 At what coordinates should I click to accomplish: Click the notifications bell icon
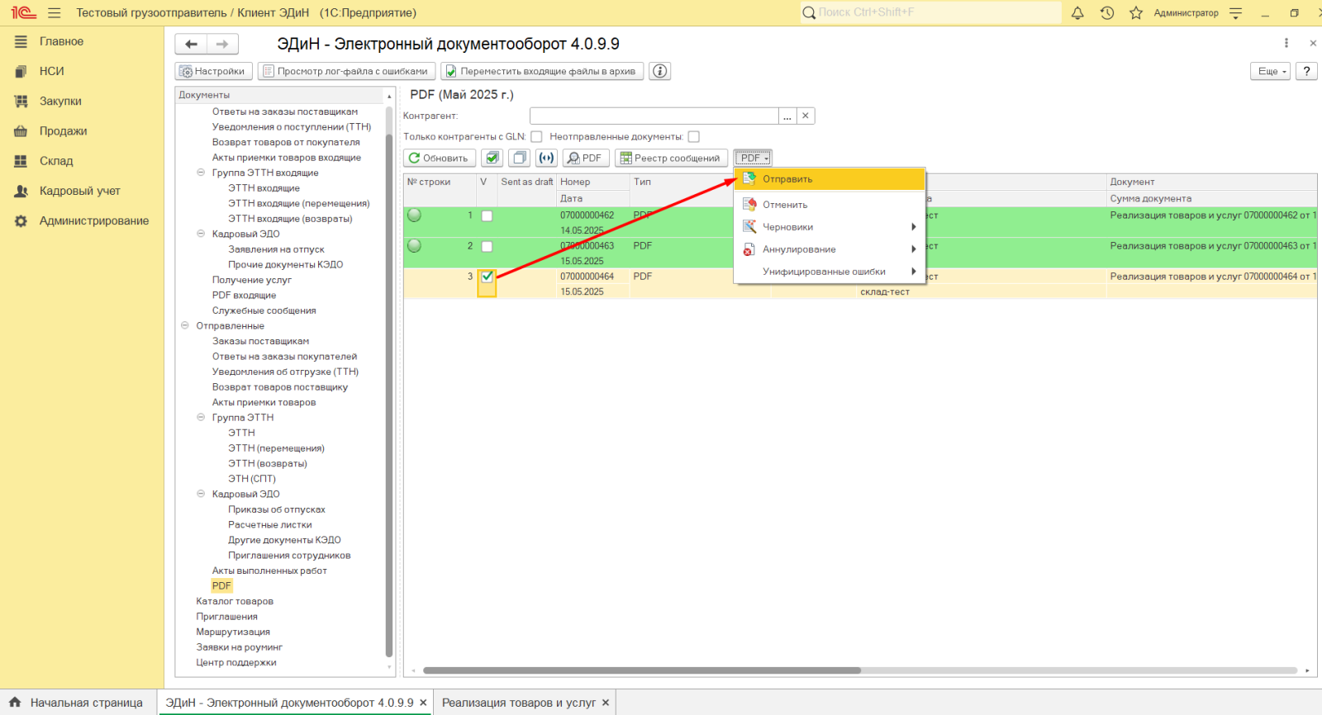(1077, 13)
